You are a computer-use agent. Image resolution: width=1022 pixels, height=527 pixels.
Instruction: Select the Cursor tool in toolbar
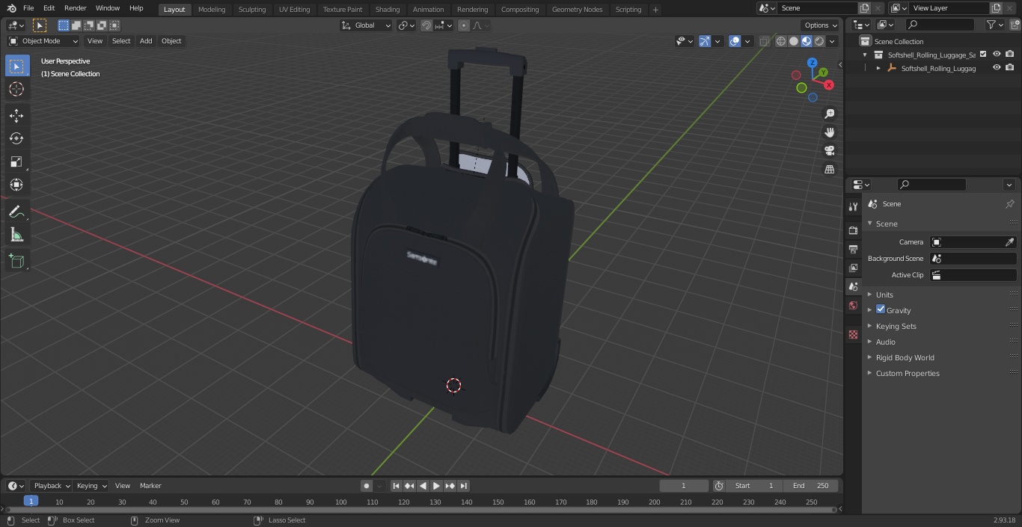(x=16, y=90)
